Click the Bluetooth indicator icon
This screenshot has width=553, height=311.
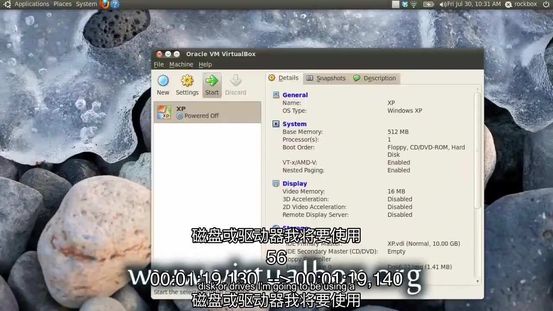[x=405, y=4]
